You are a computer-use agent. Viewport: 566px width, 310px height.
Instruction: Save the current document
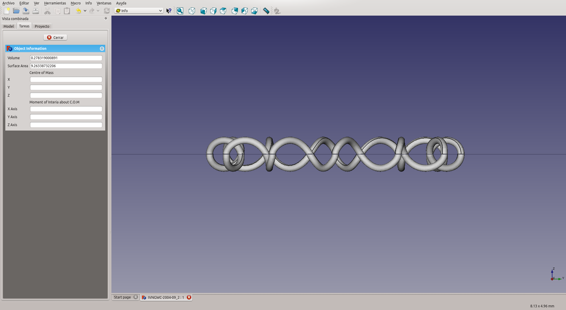pos(26,11)
